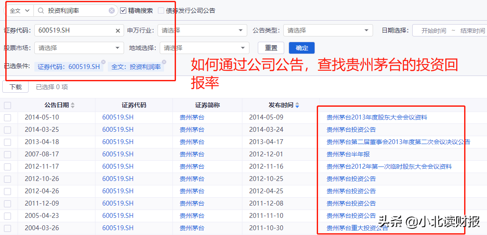
Task: Open the 股票市场 dropdown
Action: click(x=79, y=48)
